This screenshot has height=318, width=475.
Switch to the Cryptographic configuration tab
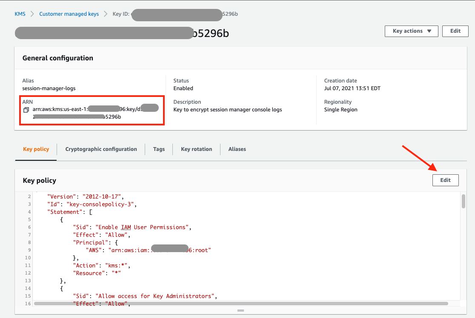tap(101, 149)
